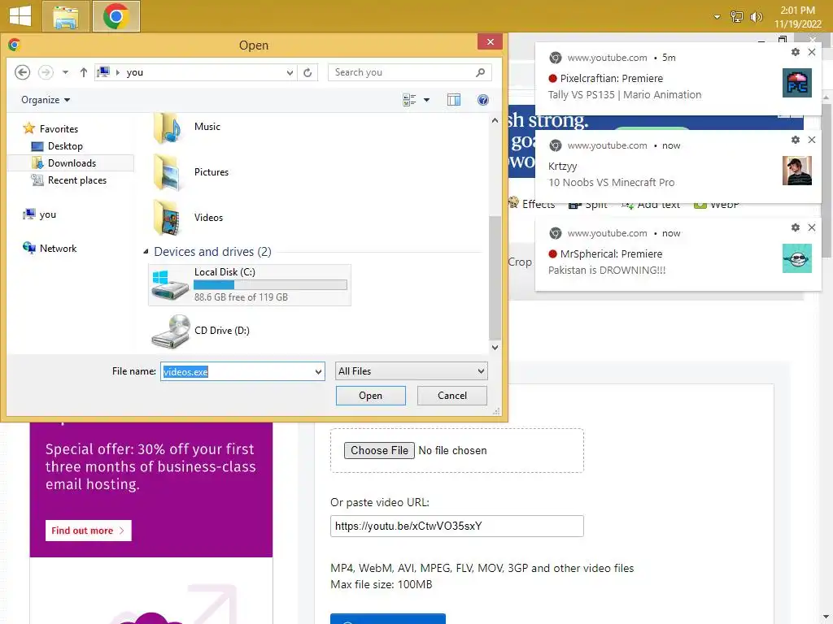Click the paste video URL field

point(457,526)
